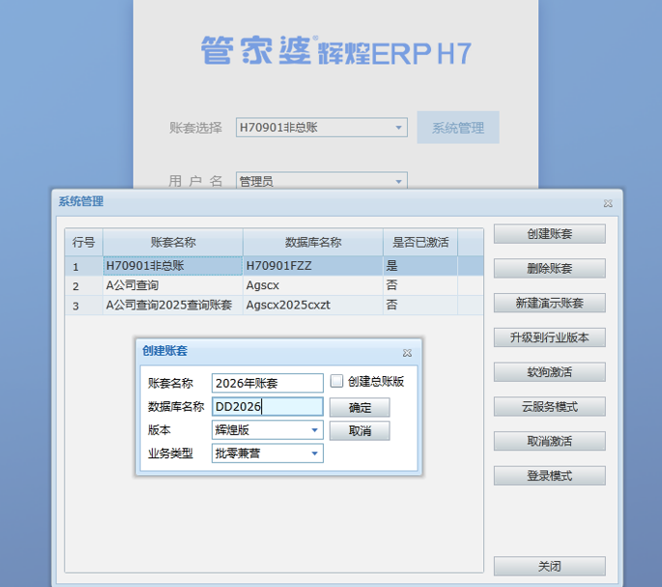Click the 取消激活 button

(549, 441)
